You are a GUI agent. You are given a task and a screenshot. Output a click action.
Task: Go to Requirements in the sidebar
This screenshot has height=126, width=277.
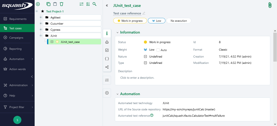click(x=18, y=19)
